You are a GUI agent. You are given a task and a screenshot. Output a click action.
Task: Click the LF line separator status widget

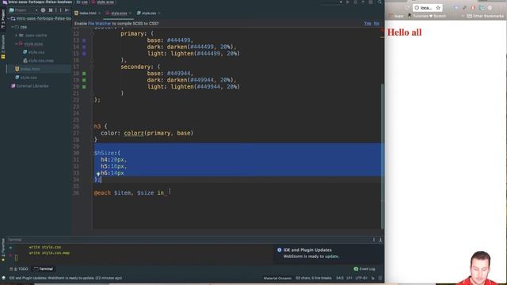click(x=349, y=278)
